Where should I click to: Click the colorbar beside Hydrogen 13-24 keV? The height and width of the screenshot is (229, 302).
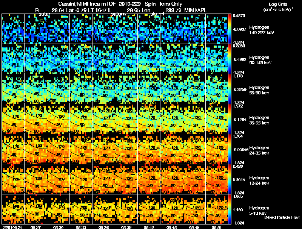[x=230, y=179]
